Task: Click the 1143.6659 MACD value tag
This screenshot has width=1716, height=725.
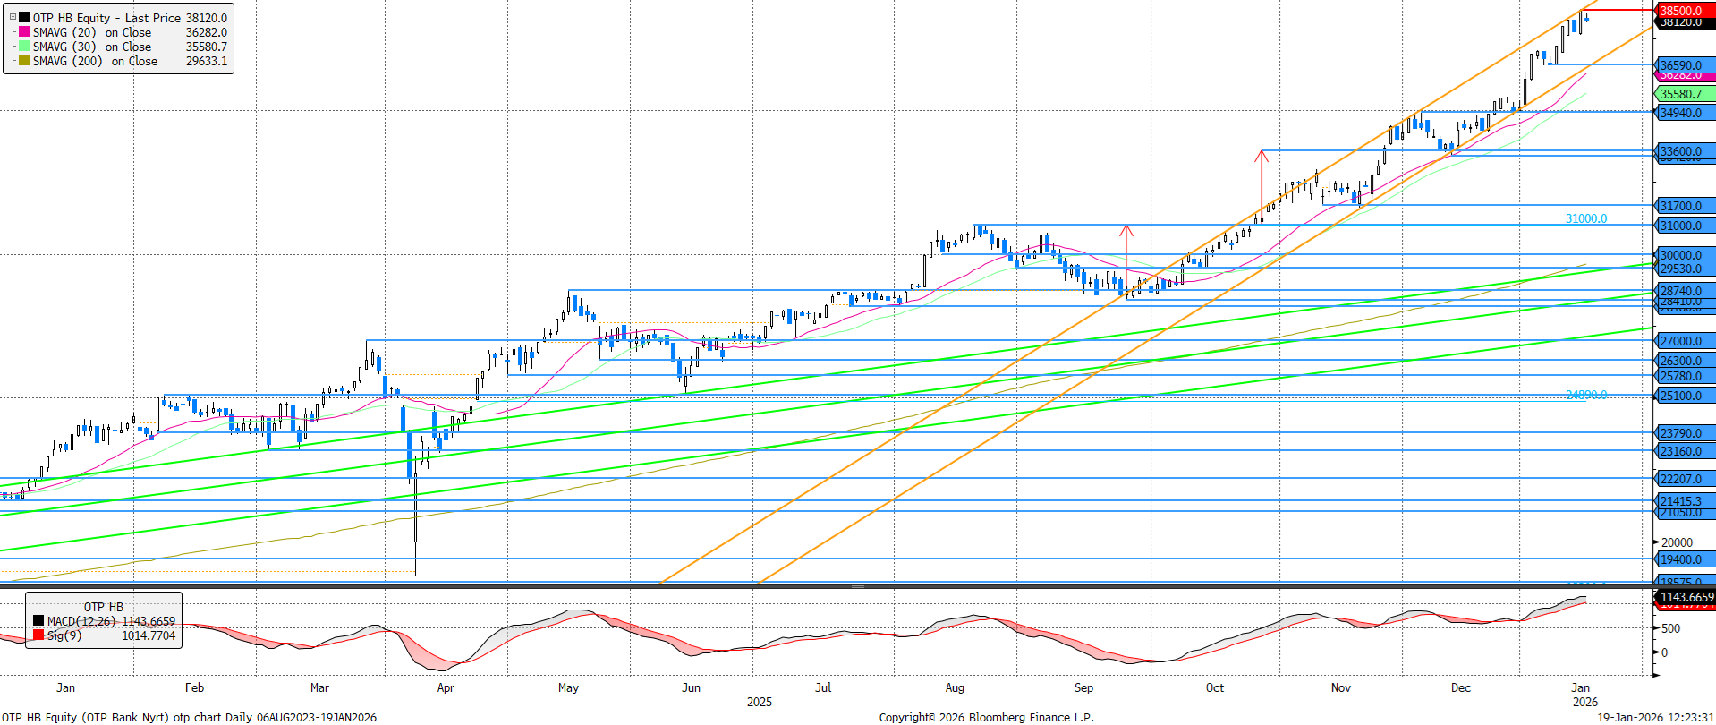Action: [x=1686, y=597]
